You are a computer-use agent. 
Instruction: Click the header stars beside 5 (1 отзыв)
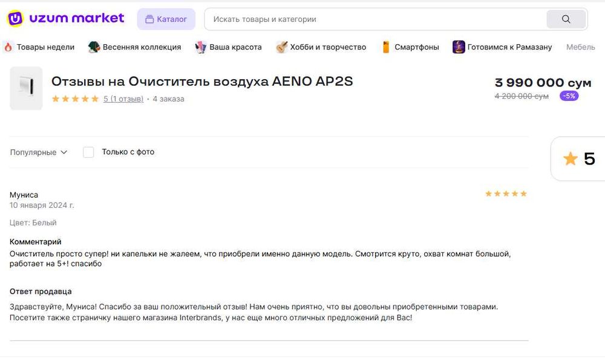click(75, 99)
